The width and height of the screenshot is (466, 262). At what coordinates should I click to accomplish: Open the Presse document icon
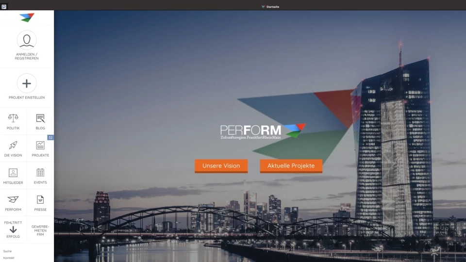tap(40, 199)
